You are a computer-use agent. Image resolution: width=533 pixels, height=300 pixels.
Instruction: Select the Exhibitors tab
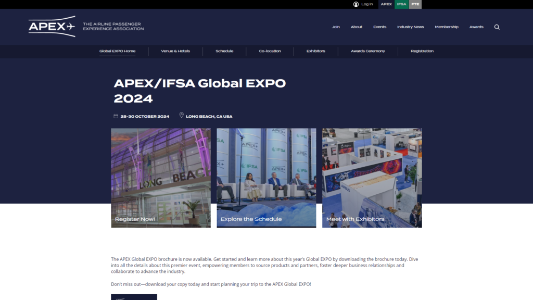pyautogui.click(x=316, y=51)
